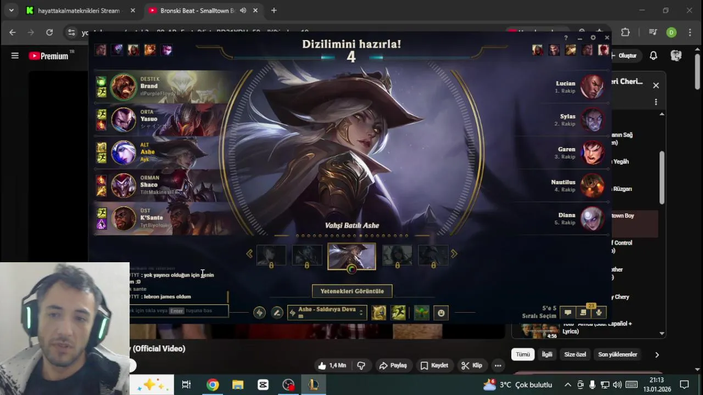The width and height of the screenshot is (703, 395).
Task: Select the Ghost summoner spell slot
Action: pos(399,313)
